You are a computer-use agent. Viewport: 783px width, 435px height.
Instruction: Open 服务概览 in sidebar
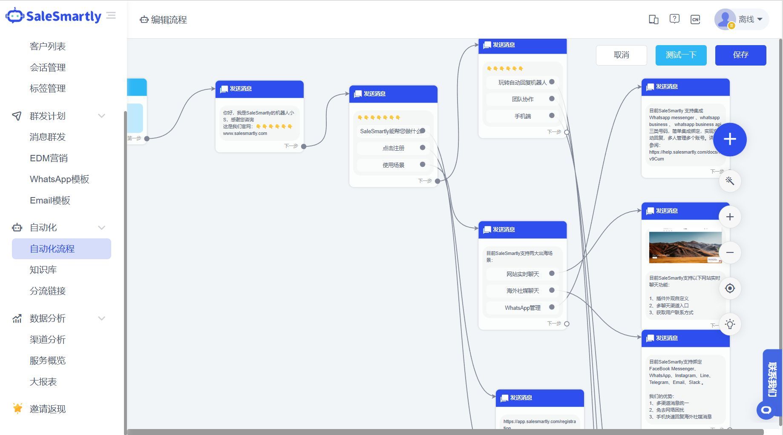[x=48, y=361]
